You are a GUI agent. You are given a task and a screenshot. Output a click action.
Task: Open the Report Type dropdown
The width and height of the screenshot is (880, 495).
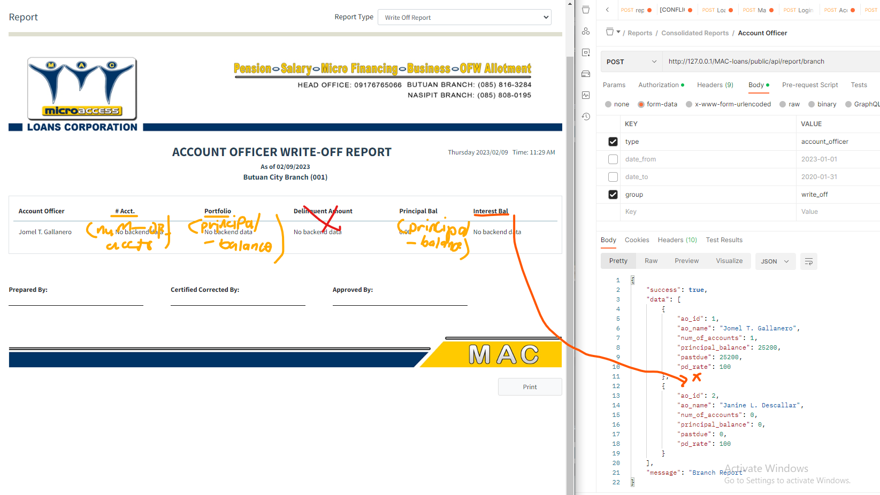click(464, 17)
